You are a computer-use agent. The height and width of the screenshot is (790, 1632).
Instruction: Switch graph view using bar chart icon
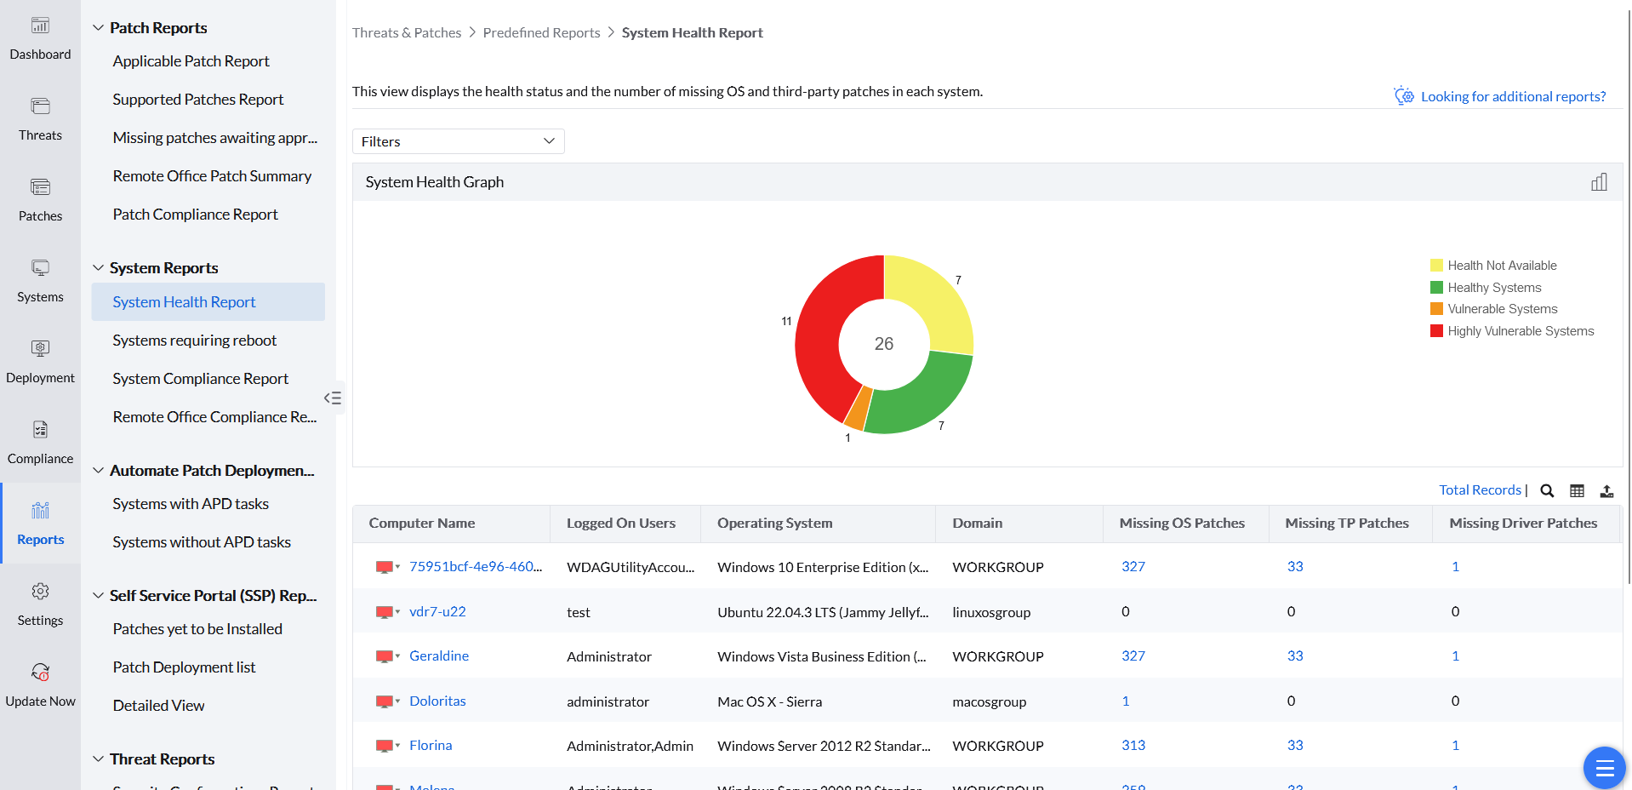pos(1599,182)
